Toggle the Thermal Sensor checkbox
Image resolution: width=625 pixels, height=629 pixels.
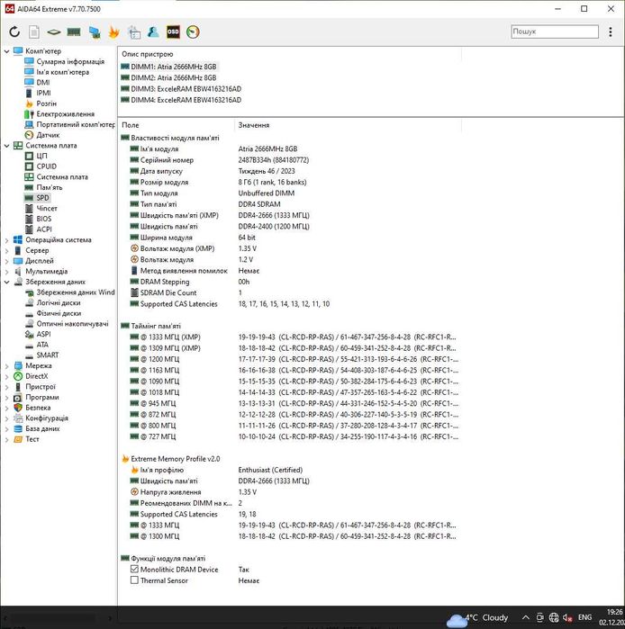coord(134,580)
